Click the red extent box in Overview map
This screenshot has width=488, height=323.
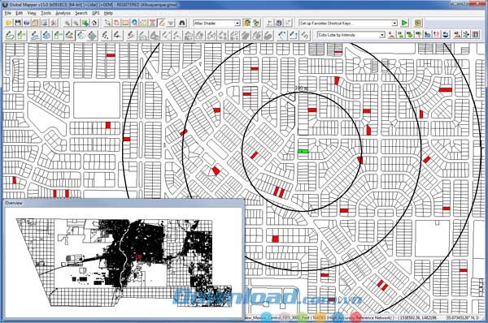[x=138, y=256]
